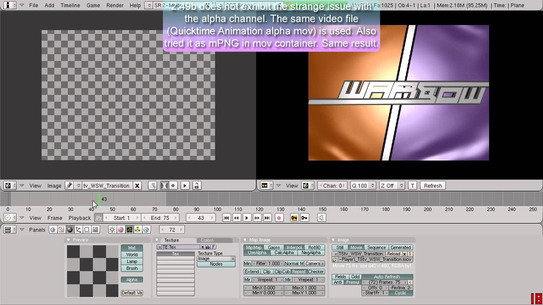The image size is (543, 305).
Task: Open the Render menu
Action: coord(115,6)
